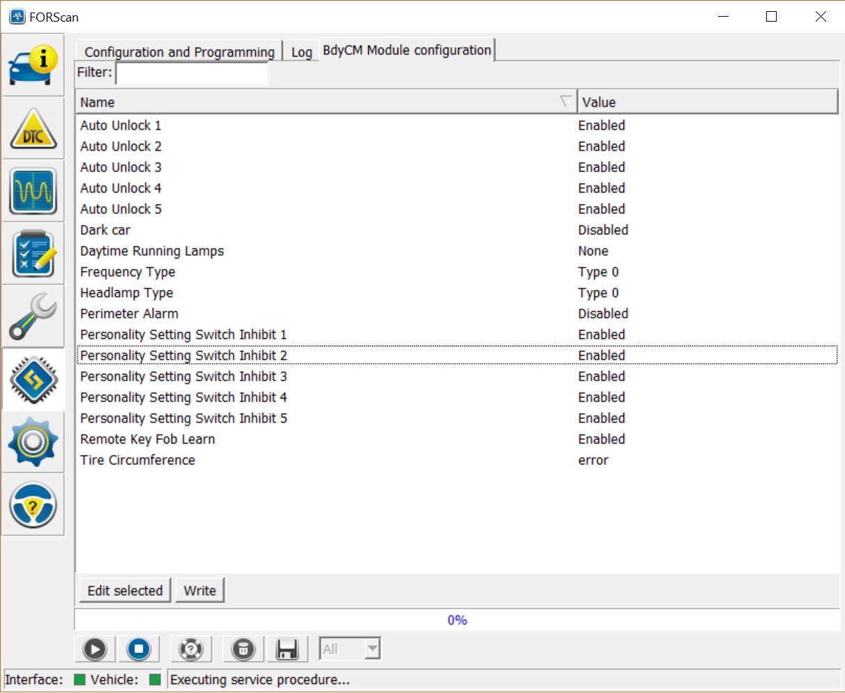Select the Auto Unlock 1 row

pyautogui.click(x=457, y=125)
